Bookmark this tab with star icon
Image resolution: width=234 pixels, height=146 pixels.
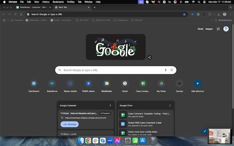184,14
